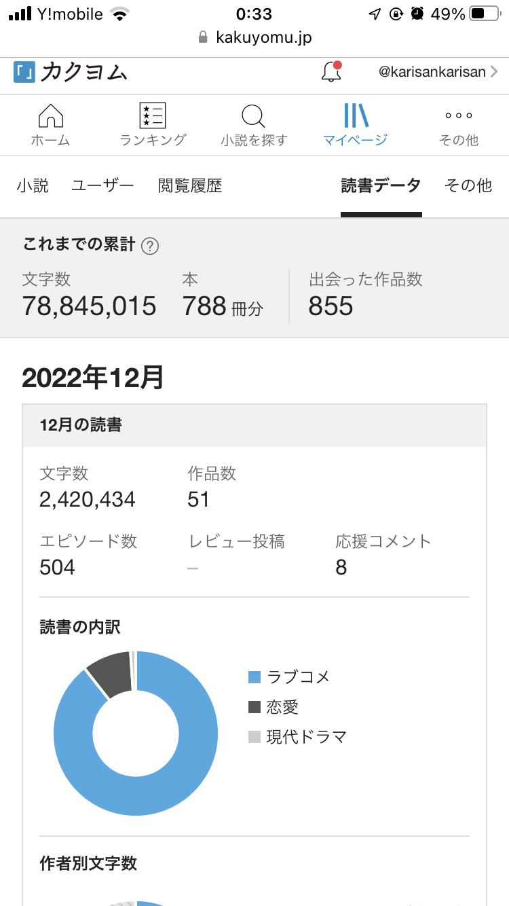Open the その他 three-dots menu icon
The width and height of the screenshot is (509, 906).
(459, 116)
